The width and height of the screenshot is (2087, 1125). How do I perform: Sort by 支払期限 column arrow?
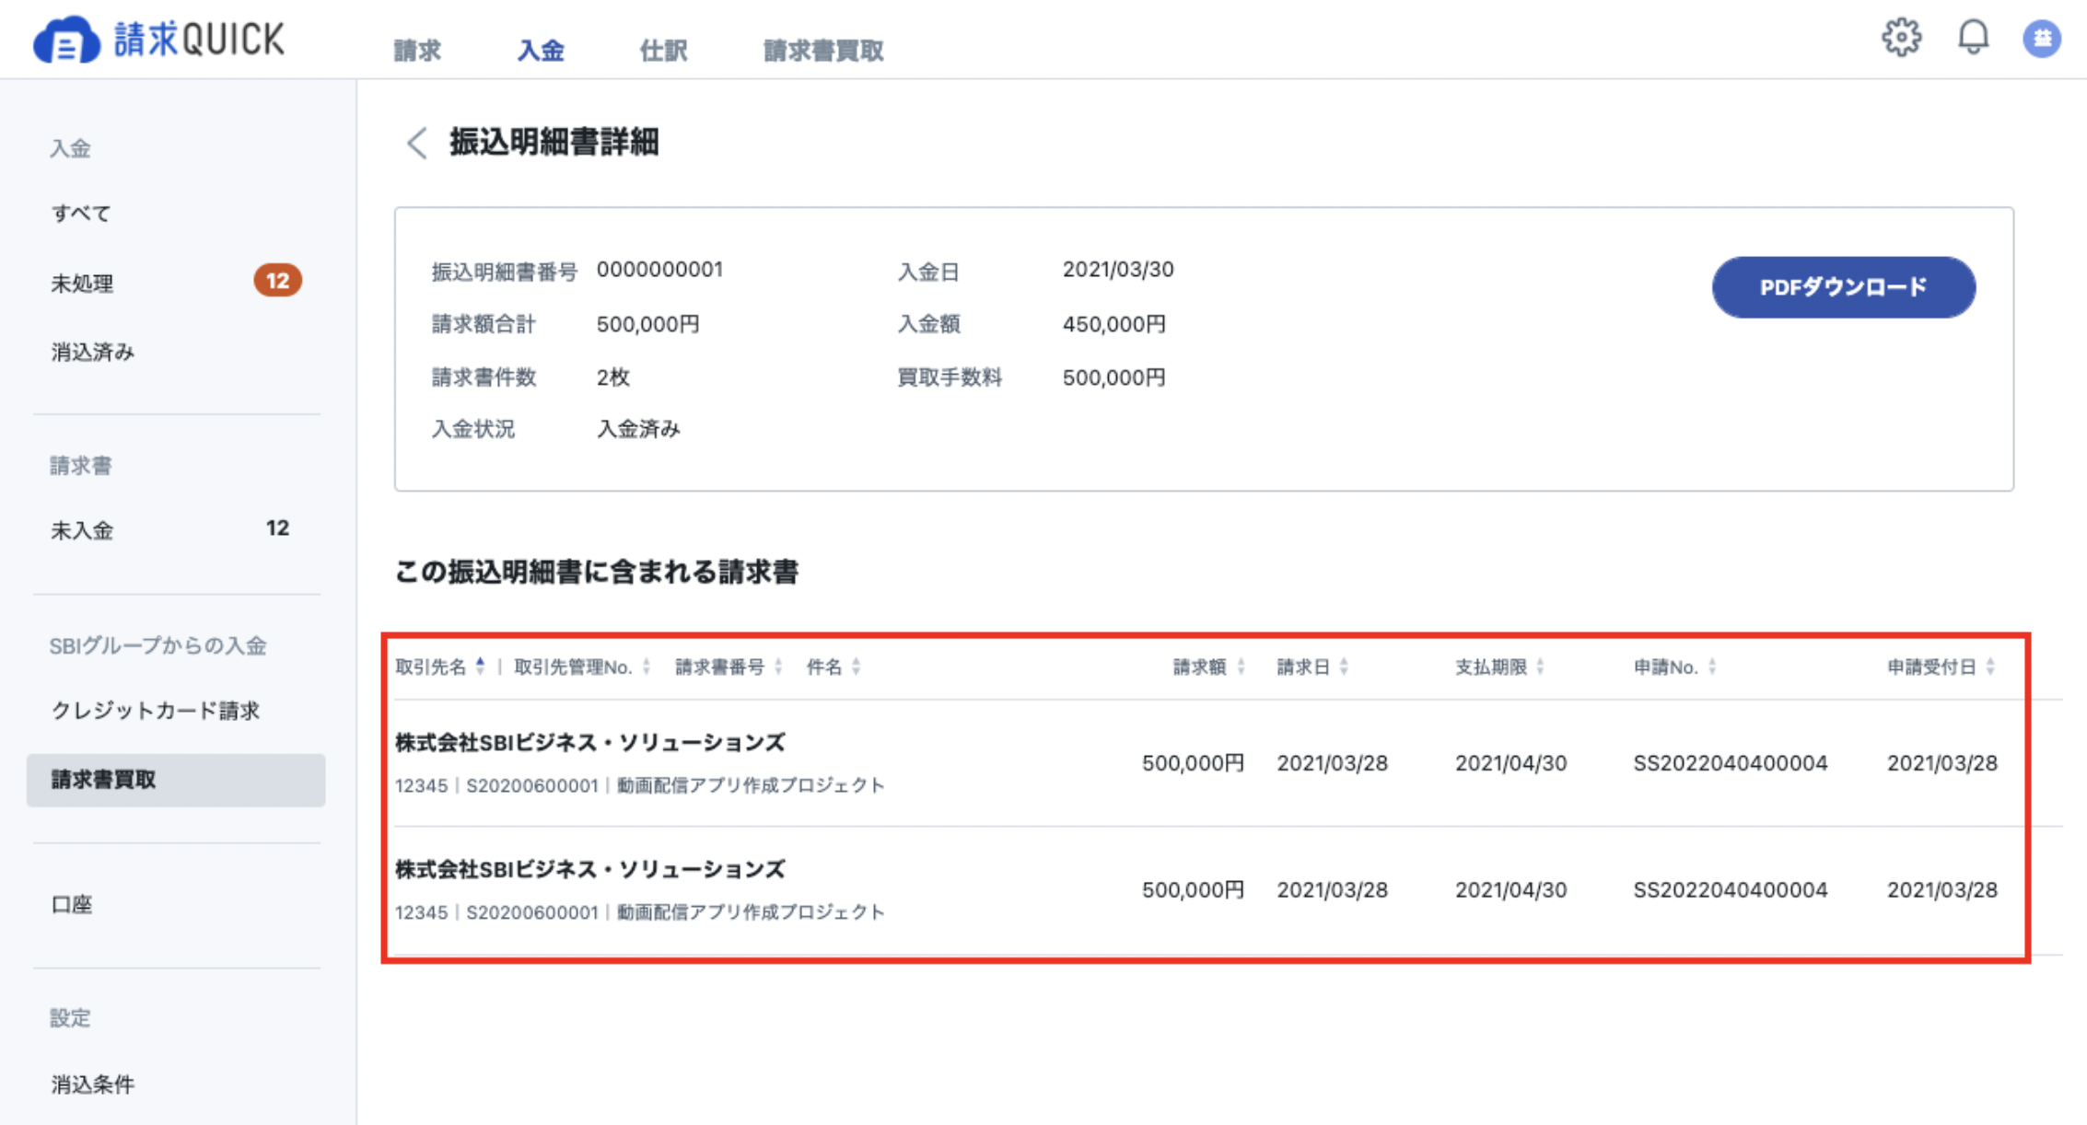pos(1541,667)
